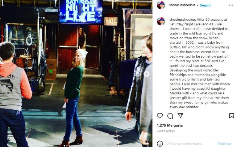The width and height of the screenshot is (237, 147).
Task: Click the caption text about SNL
Action: point(199,63)
